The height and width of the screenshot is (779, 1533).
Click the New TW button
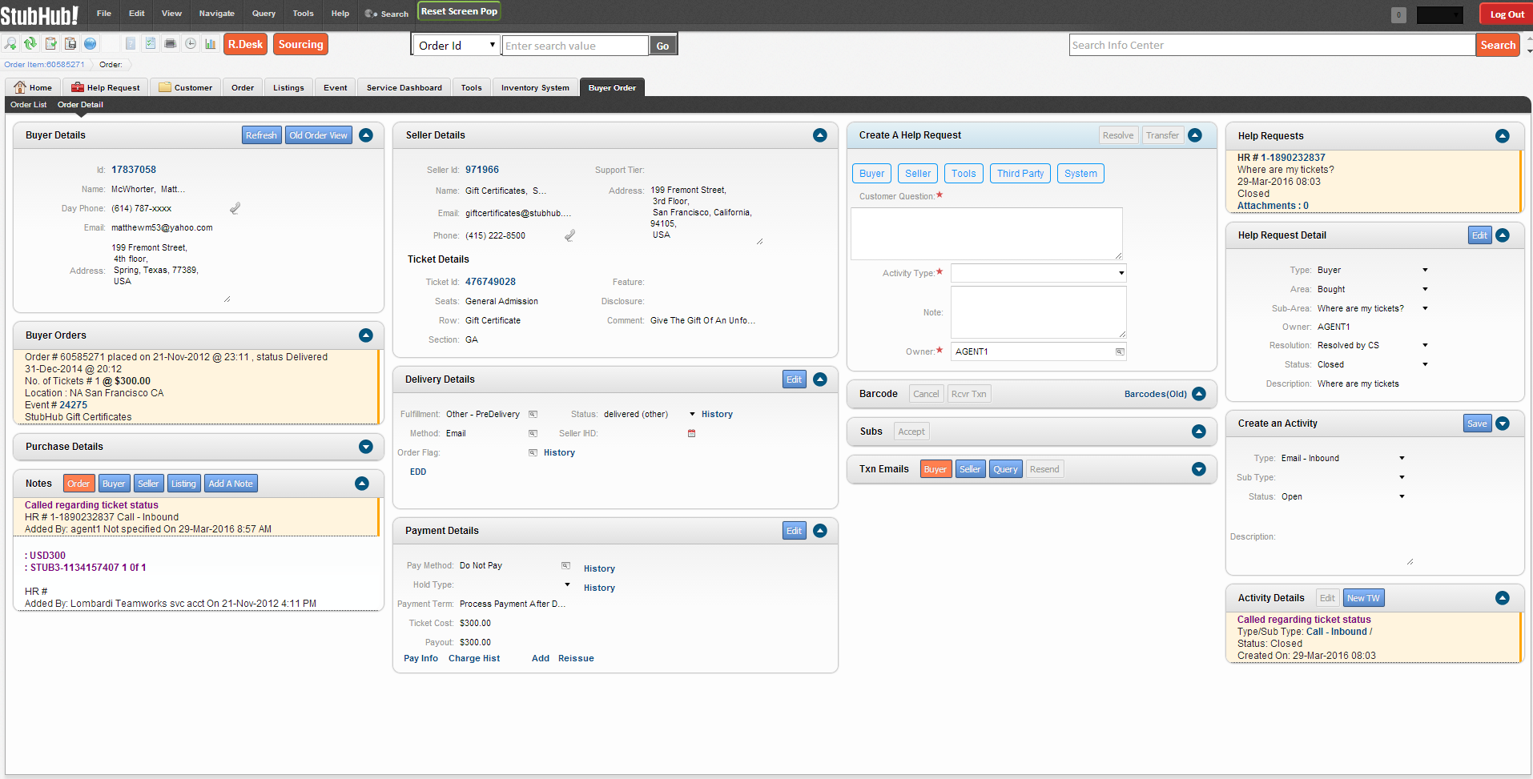pyautogui.click(x=1363, y=598)
